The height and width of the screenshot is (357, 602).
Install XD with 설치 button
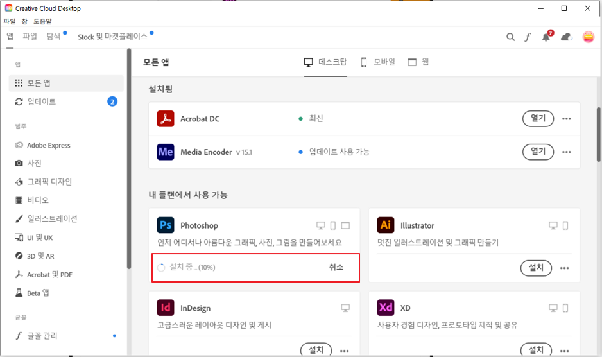[x=536, y=350]
